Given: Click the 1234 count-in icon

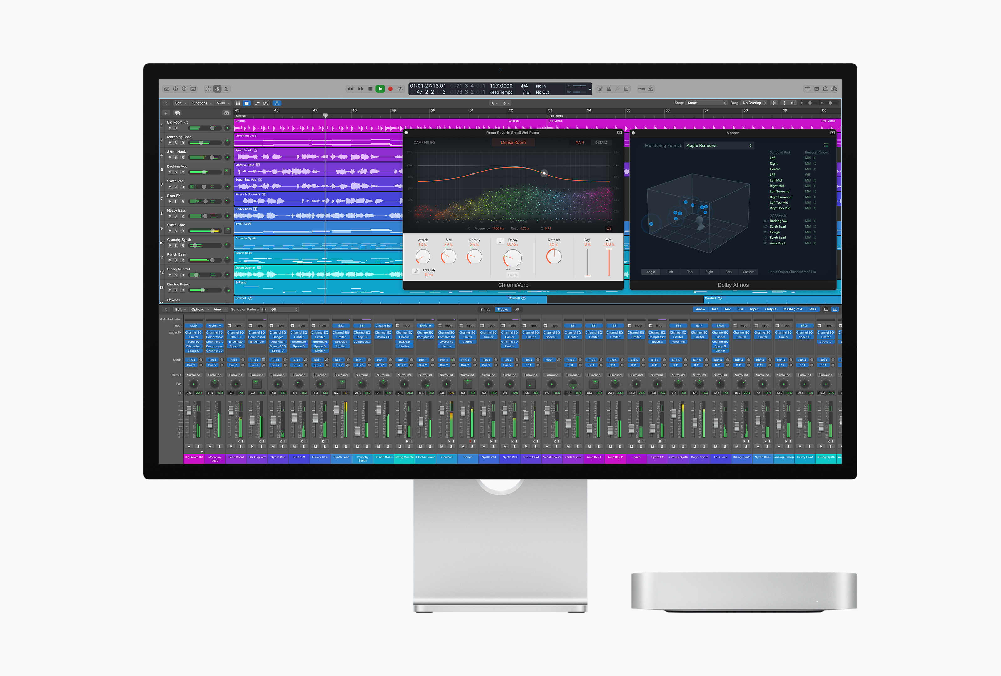Looking at the screenshot, I should click(x=642, y=89).
